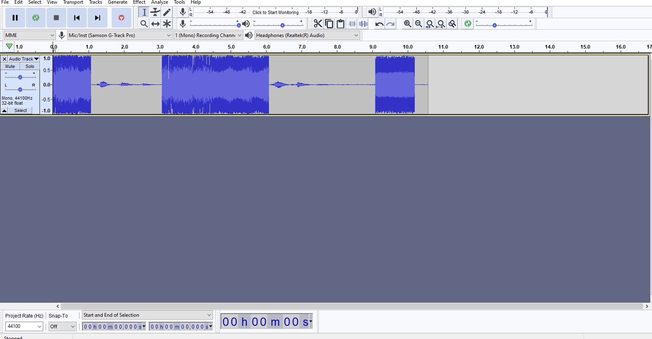Select the Envelope tool
Image resolution: width=652 pixels, height=339 pixels.
(155, 12)
